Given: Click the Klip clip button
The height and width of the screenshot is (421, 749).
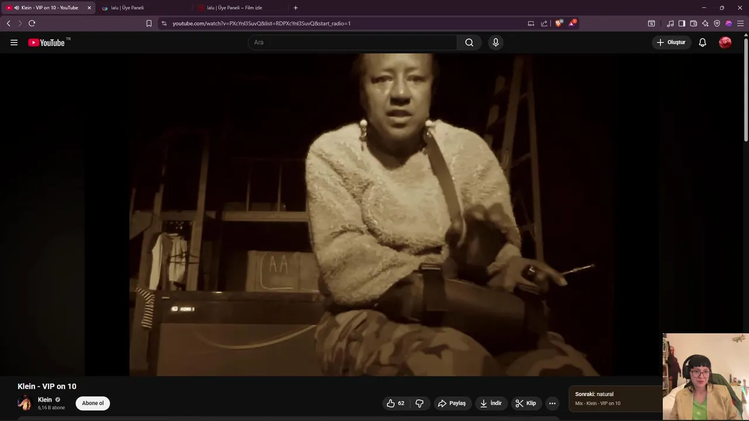Looking at the screenshot, I should [x=525, y=403].
